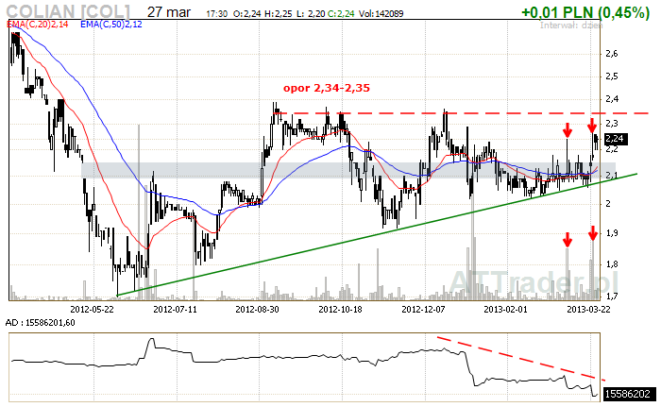Click the 'opor 2,34-2,35' resistance label
This screenshot has height=407, width=661.
[327, 88]
